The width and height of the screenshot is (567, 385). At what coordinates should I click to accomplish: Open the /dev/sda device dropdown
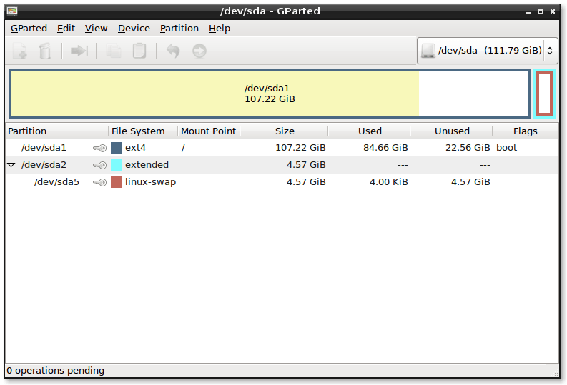[487, 51]
